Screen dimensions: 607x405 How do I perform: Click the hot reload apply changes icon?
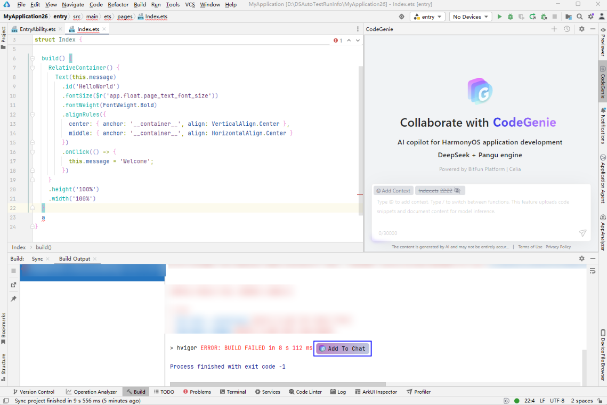click(x=533, y=17)
